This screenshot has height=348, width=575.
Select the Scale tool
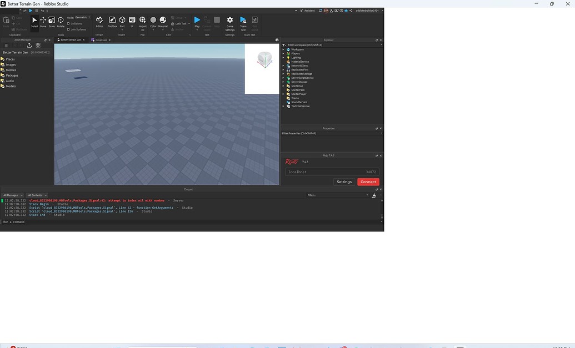pos(51,21)
